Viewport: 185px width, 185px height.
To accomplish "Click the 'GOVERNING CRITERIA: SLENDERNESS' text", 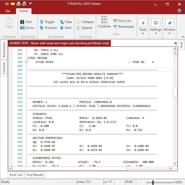I will (x=125, y=106).
